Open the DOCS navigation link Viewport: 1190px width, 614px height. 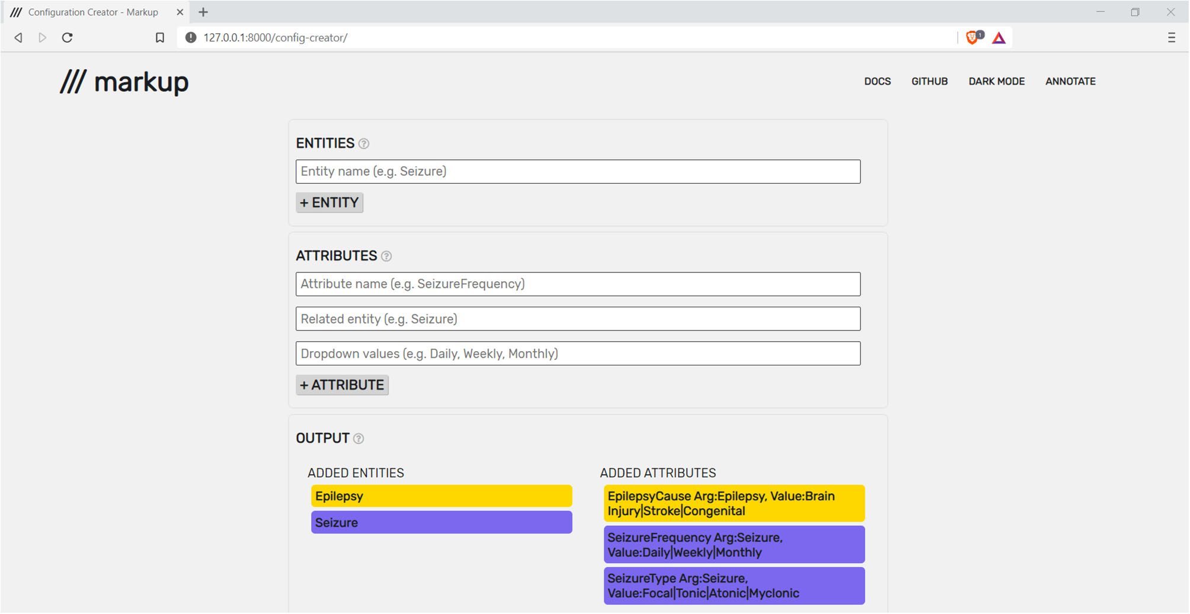coord(877,82)
